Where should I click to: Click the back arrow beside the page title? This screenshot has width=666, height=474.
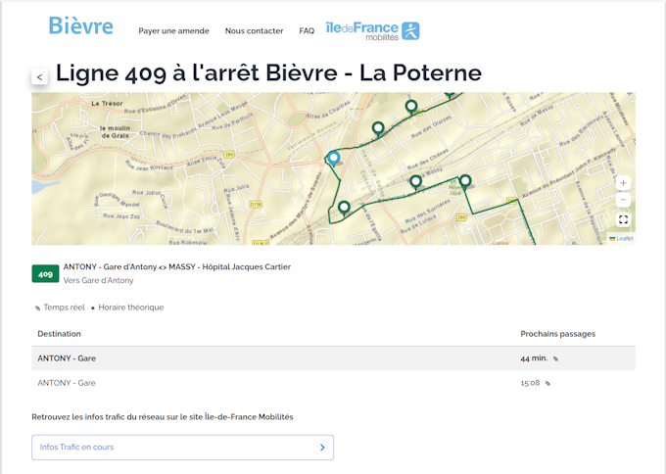39,76
